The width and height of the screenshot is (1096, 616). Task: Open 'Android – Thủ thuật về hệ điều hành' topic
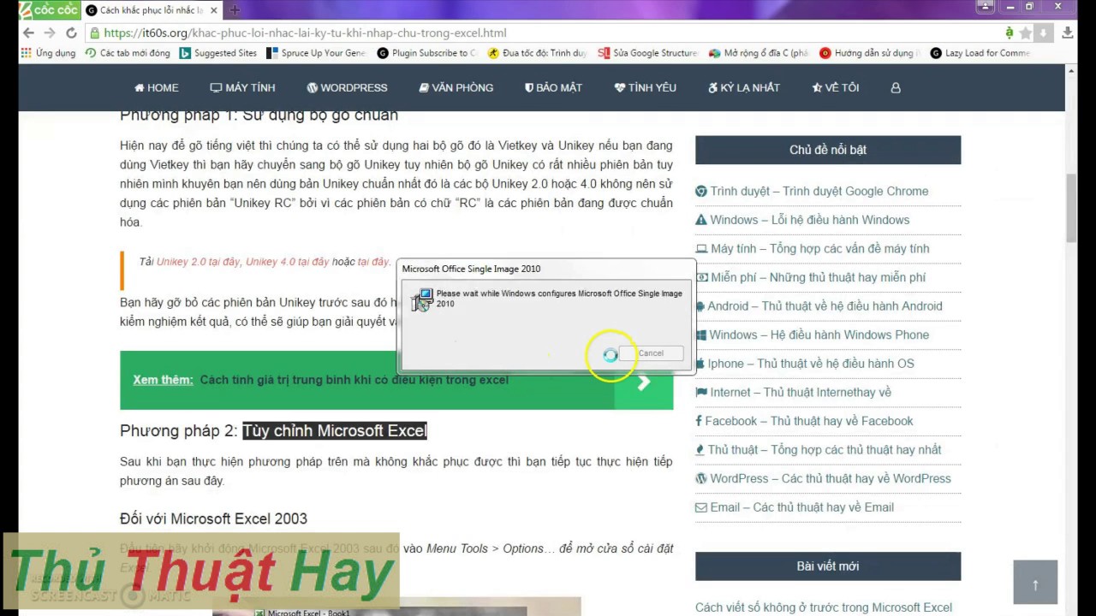pos(819,305)
